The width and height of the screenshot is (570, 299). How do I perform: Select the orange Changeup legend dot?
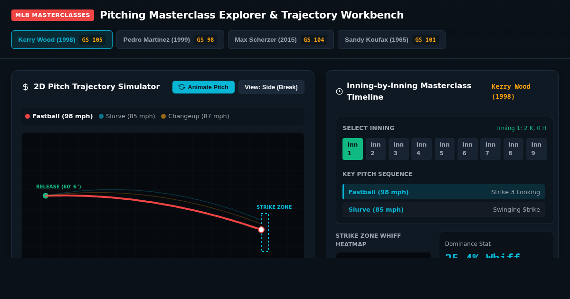pyautogui.click(x=163, y=116)
